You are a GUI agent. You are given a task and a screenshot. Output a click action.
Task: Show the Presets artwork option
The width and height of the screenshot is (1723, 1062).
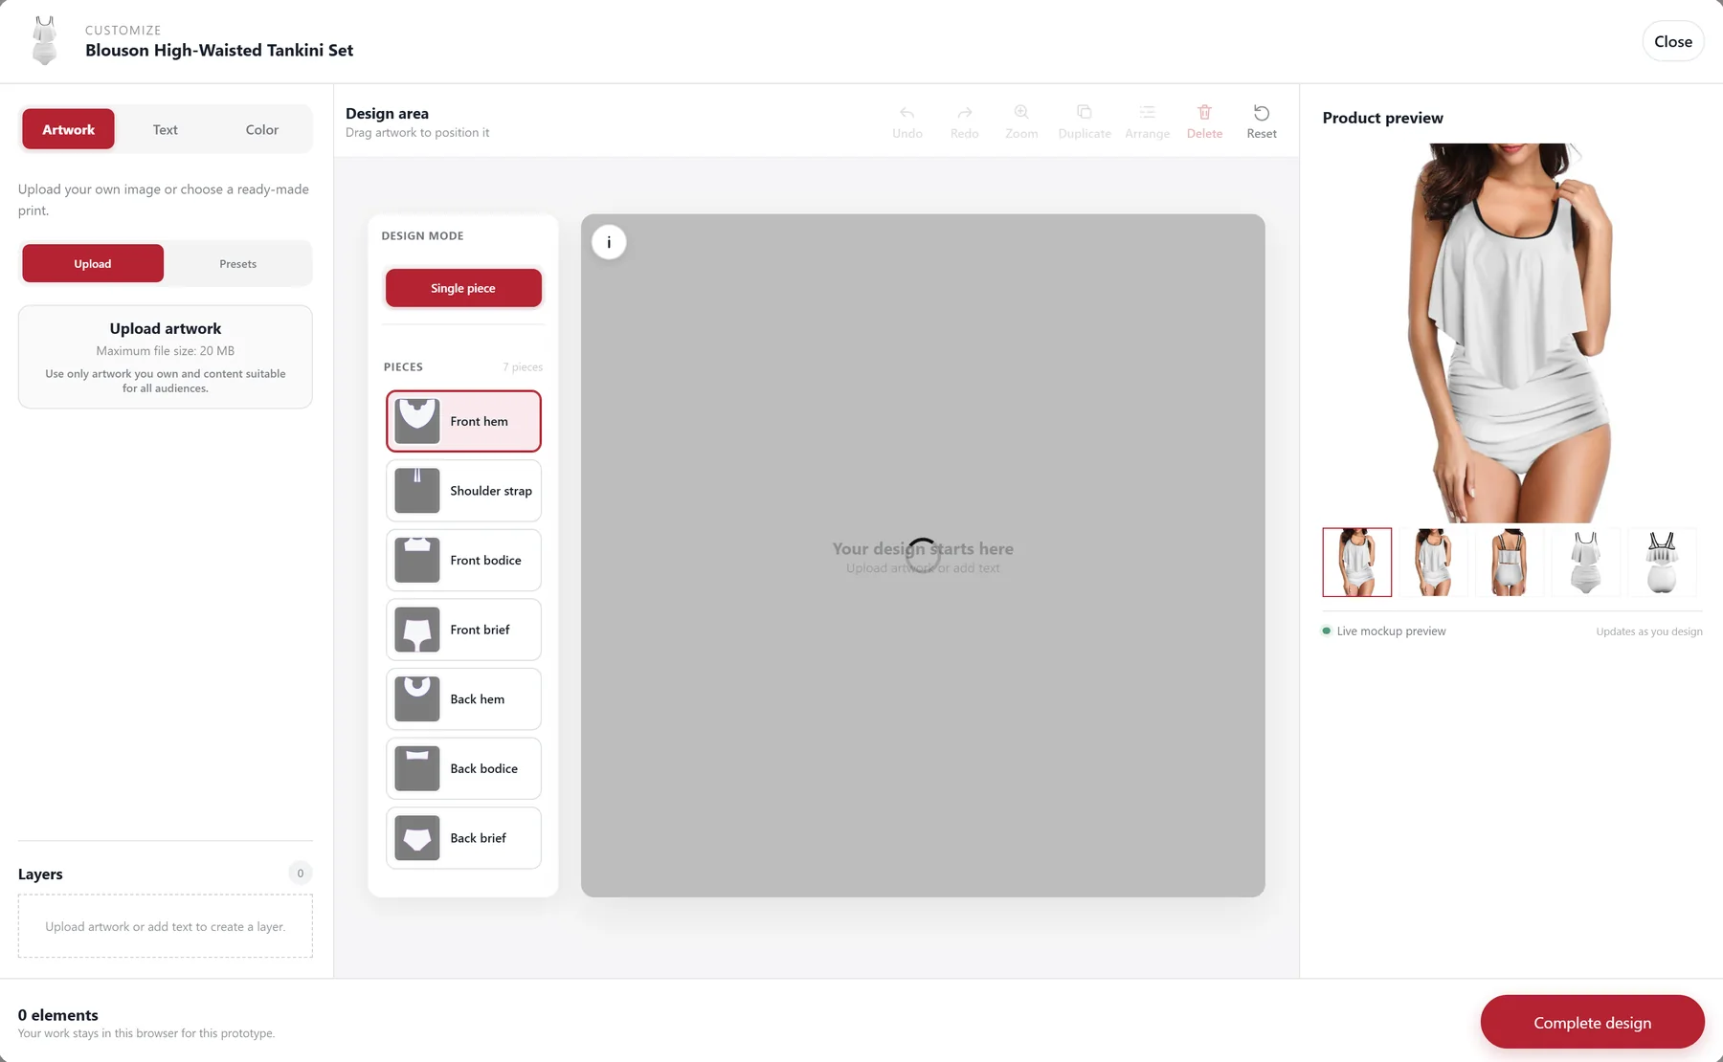[x=237, y=263]
